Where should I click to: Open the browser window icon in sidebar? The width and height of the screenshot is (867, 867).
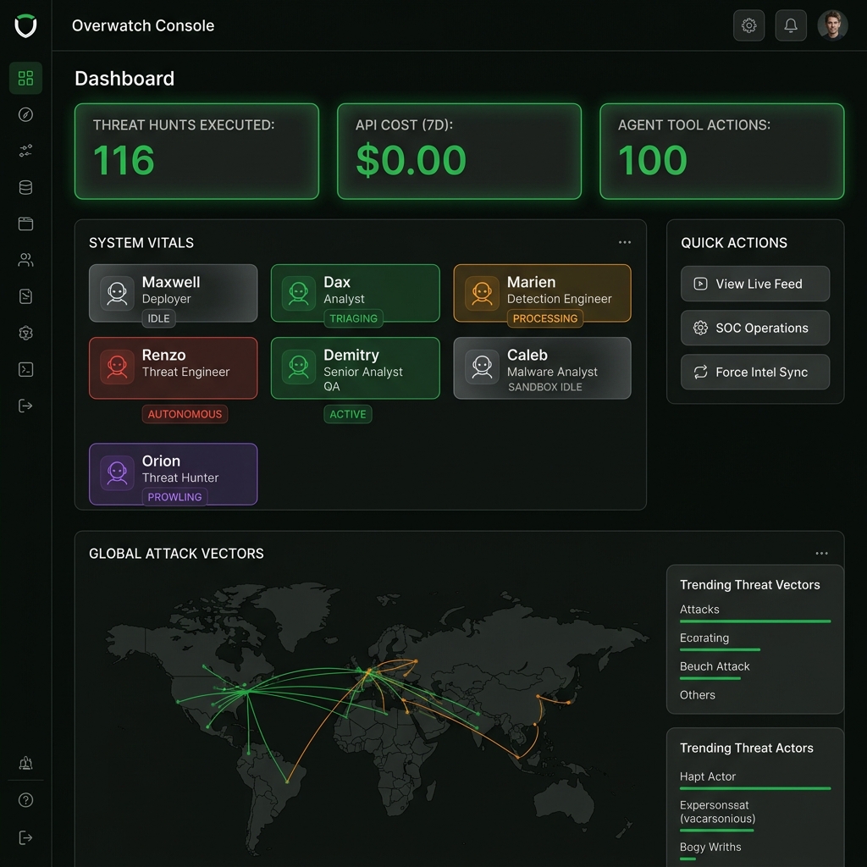[25, 224]
